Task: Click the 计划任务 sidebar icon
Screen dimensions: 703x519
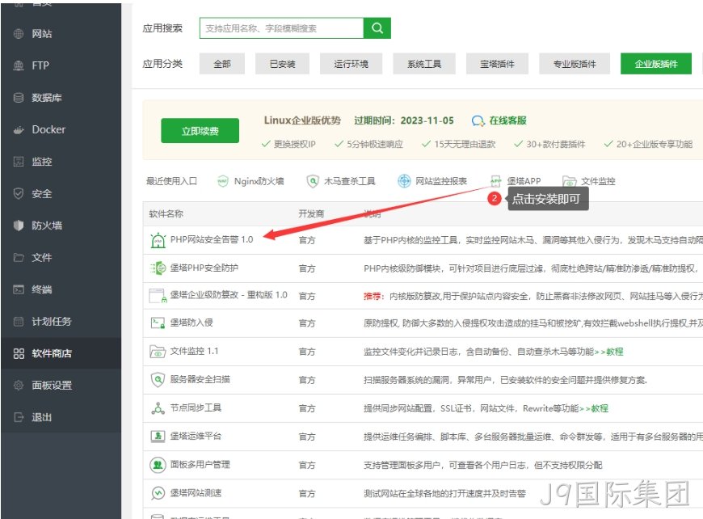Action: click(x=19, y=321)
